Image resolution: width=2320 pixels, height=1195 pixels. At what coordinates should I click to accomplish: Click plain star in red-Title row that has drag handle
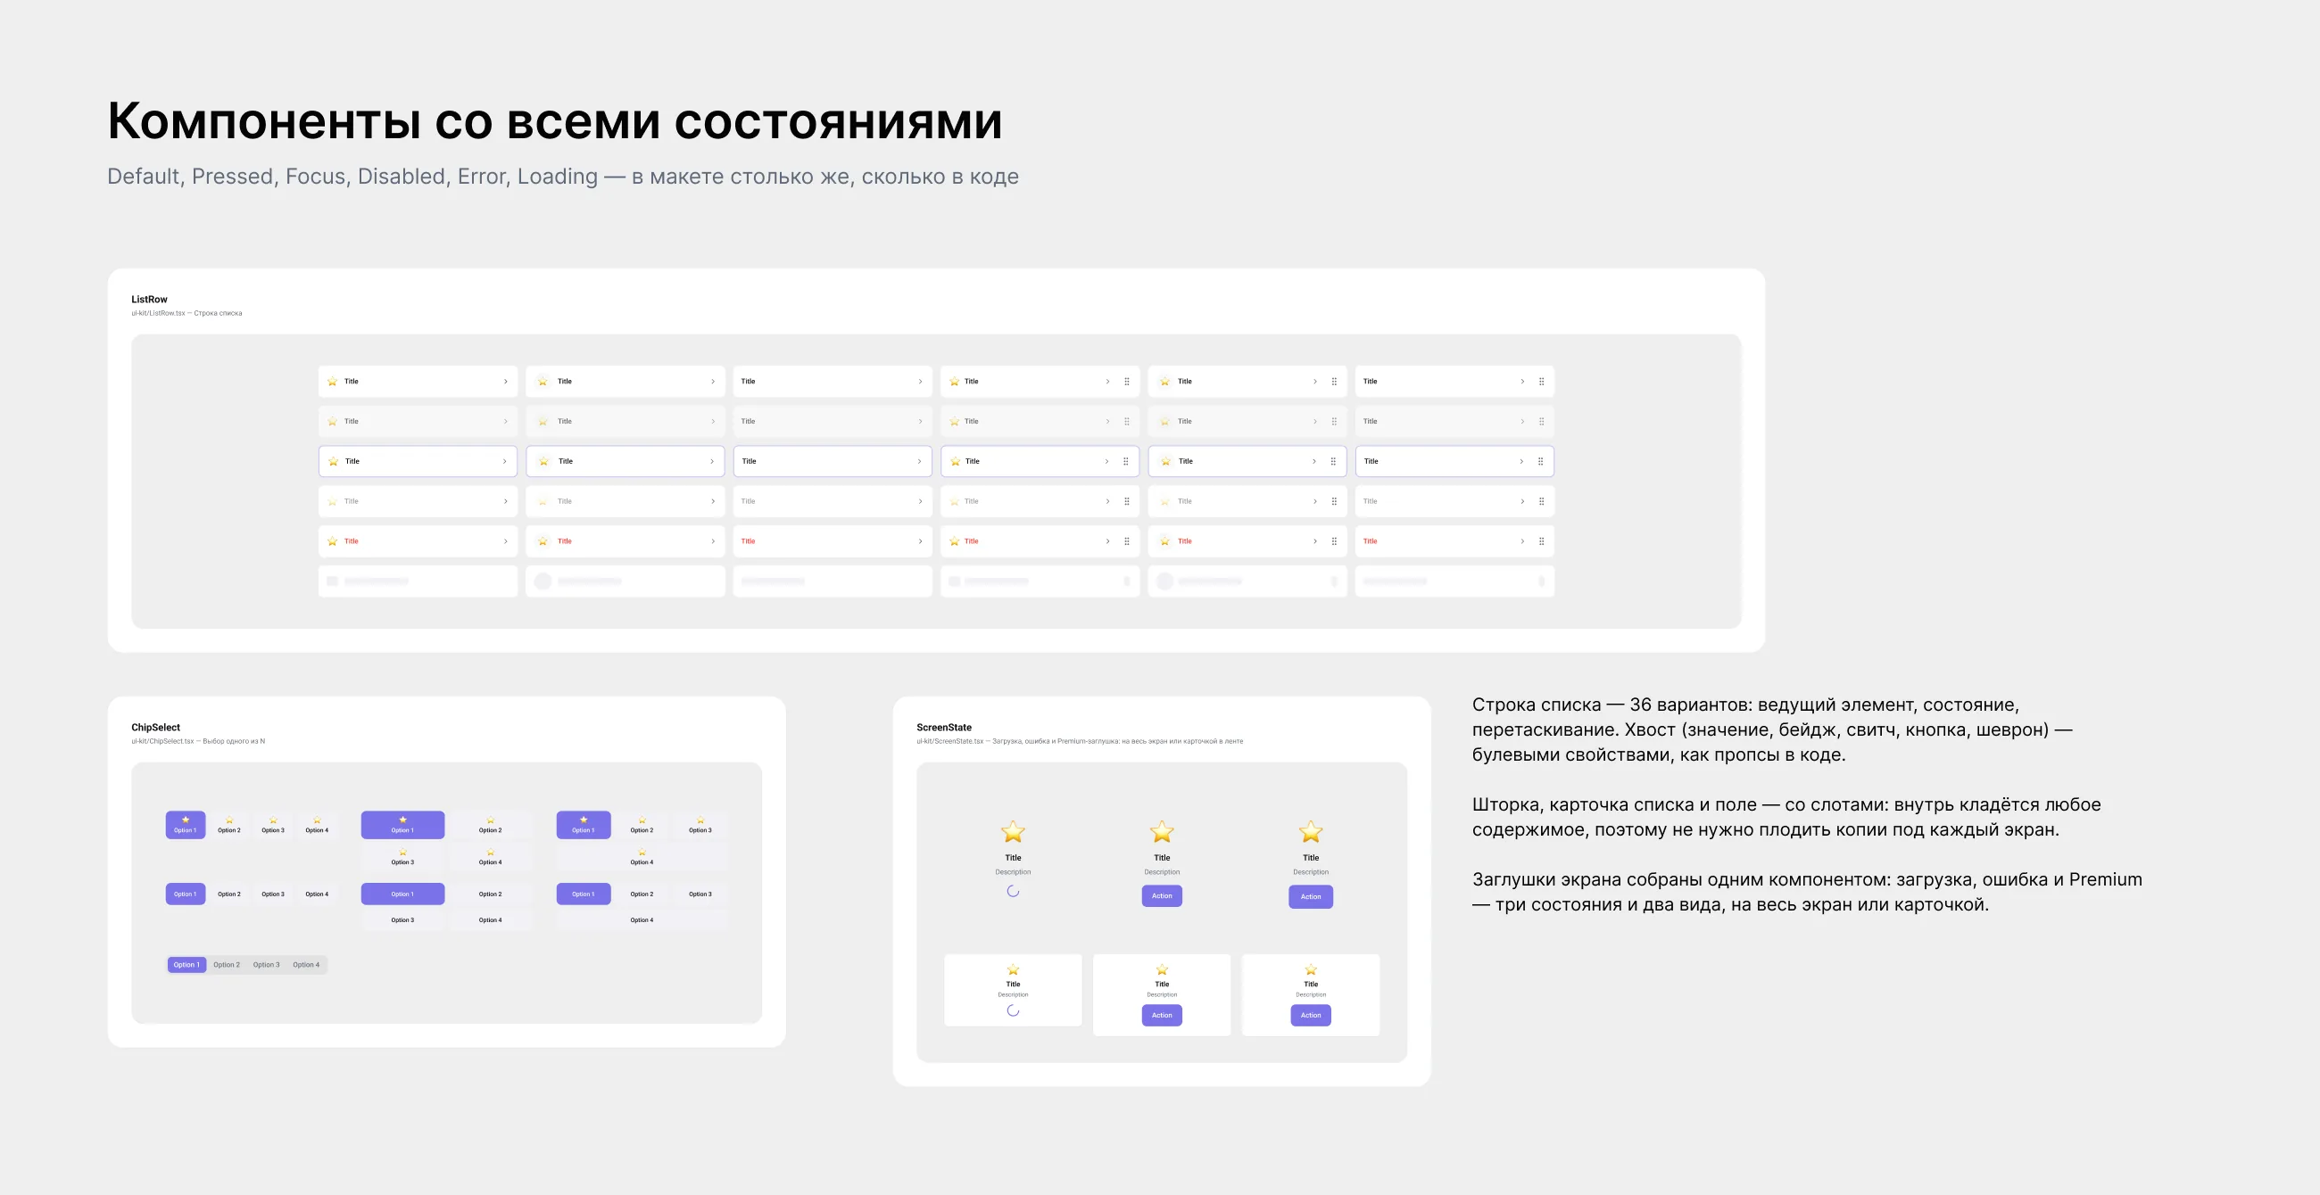(x=955, y=541)
